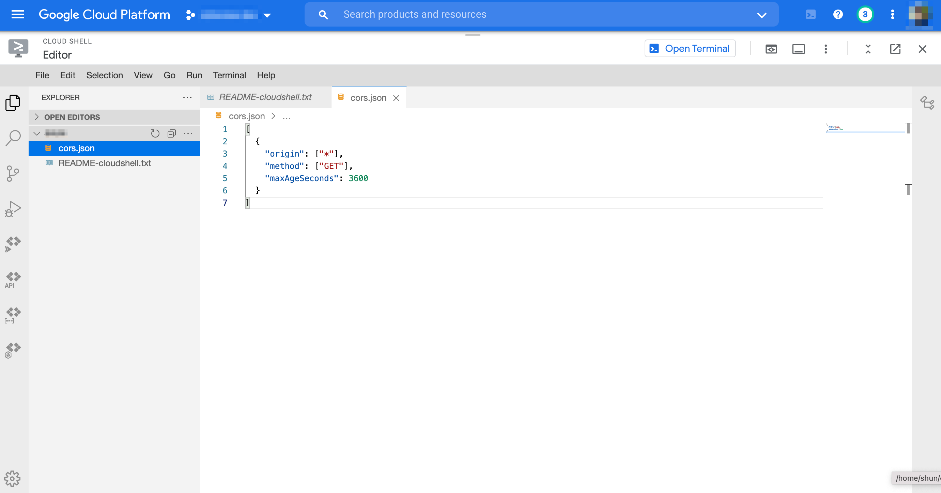The image size is (941, 493).
Task: Click the breadcrumb ellipsis segment
Action: tap(287, 117)
